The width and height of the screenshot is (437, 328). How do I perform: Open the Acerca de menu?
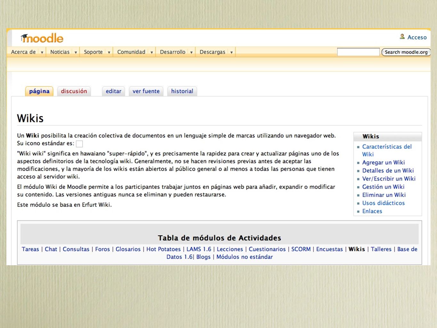(23, 52)
